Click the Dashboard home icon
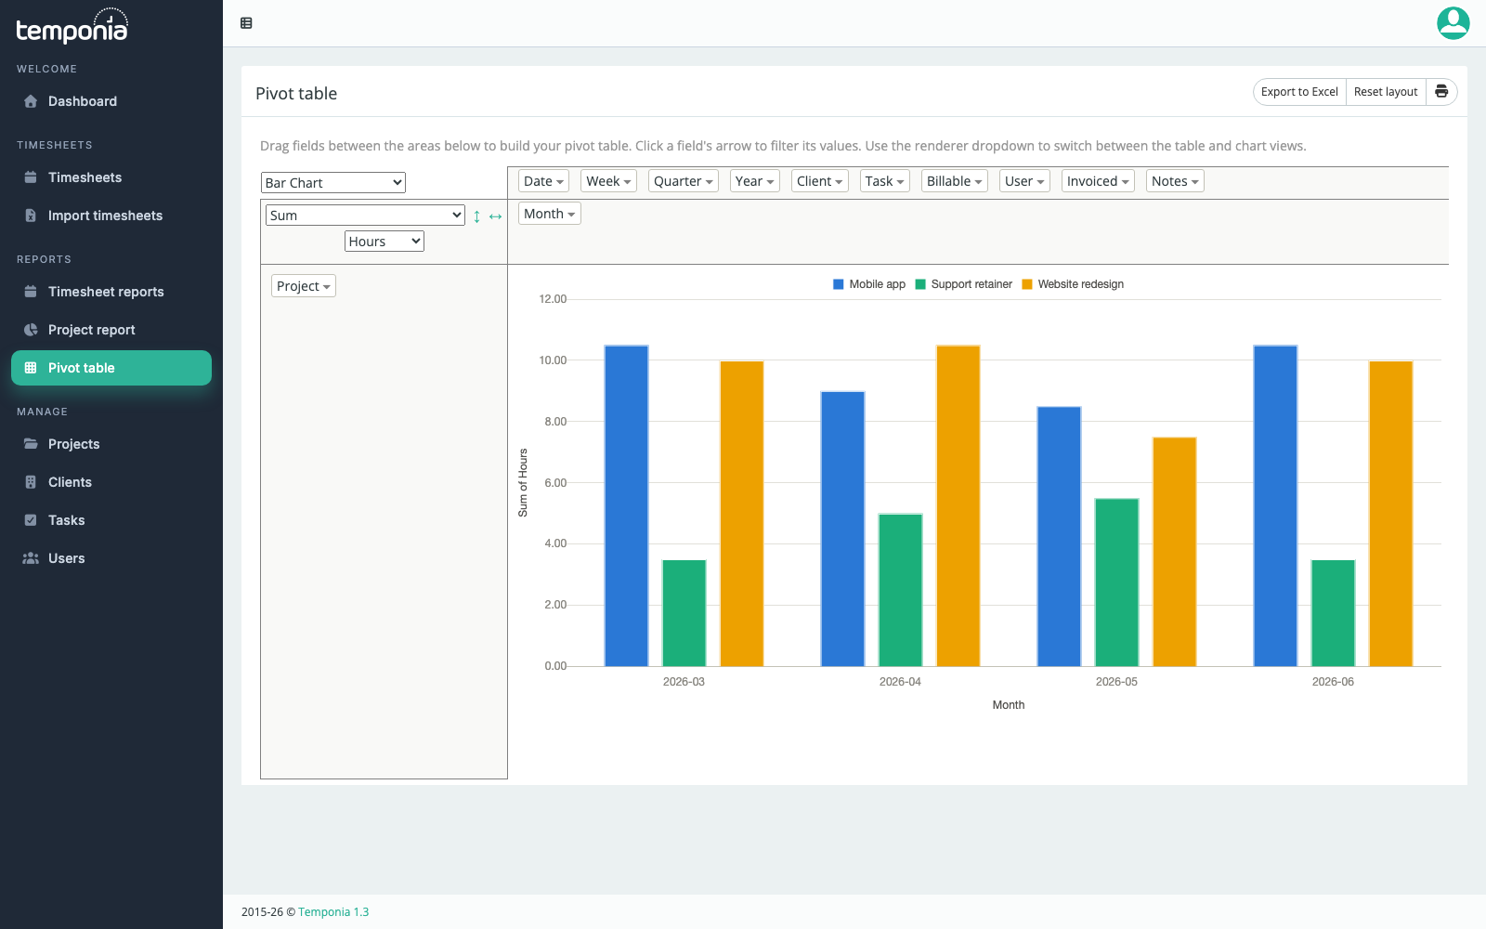The image size is (1486, 929). click(x=31, y=101)
